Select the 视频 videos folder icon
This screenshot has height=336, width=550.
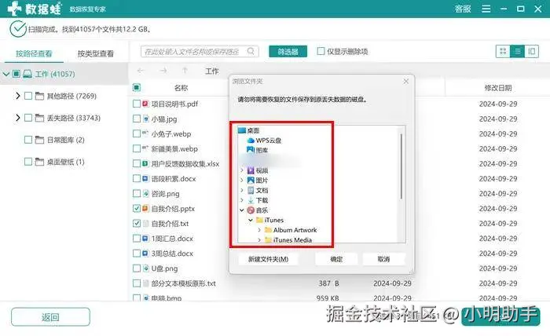[x=251, y=170]
